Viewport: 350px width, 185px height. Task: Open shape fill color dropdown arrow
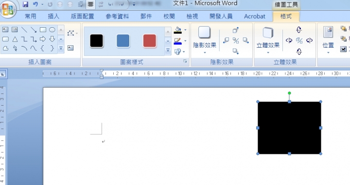pyautogui.click(x=185, y=30)
